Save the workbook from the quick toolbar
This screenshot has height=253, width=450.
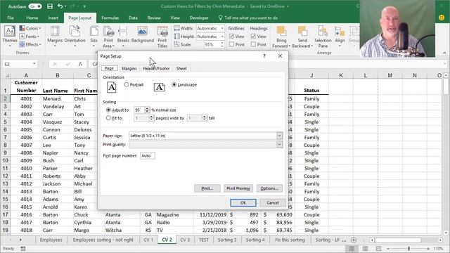click(x=50, y=6)
